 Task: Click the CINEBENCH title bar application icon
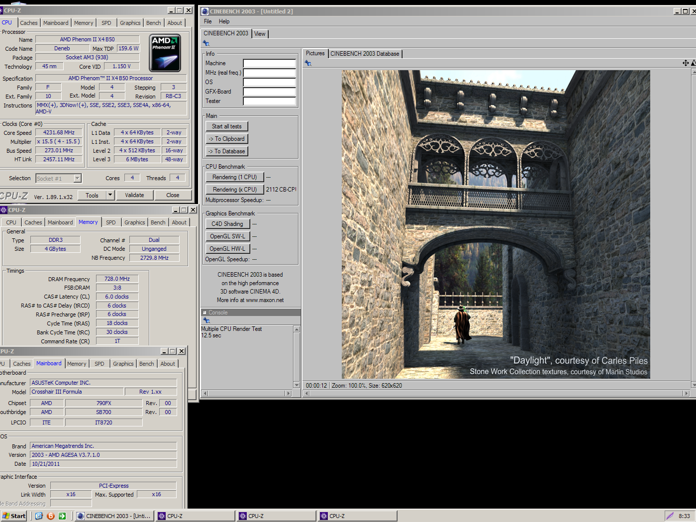tap(204, 11)
